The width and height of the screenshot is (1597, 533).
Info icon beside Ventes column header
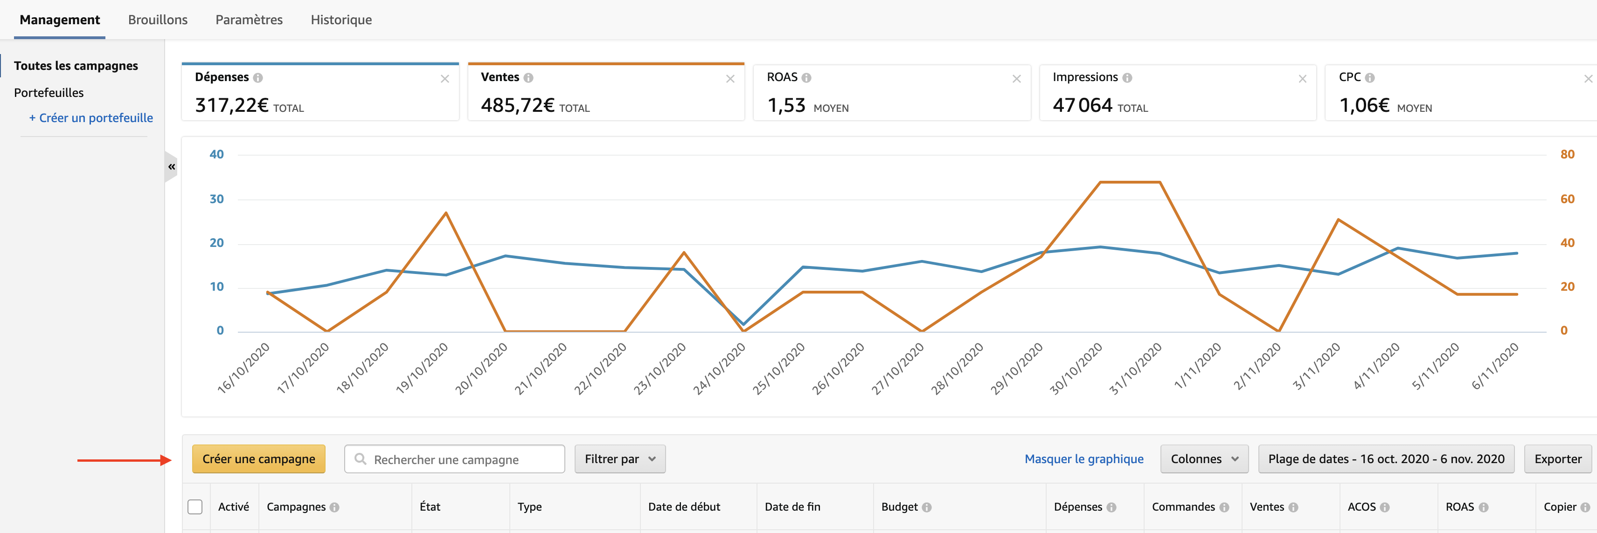tap(1292, 507)
